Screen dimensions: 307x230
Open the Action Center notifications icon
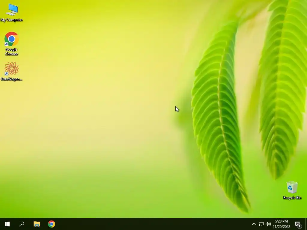pyautogui.click(x=298, y=224)
